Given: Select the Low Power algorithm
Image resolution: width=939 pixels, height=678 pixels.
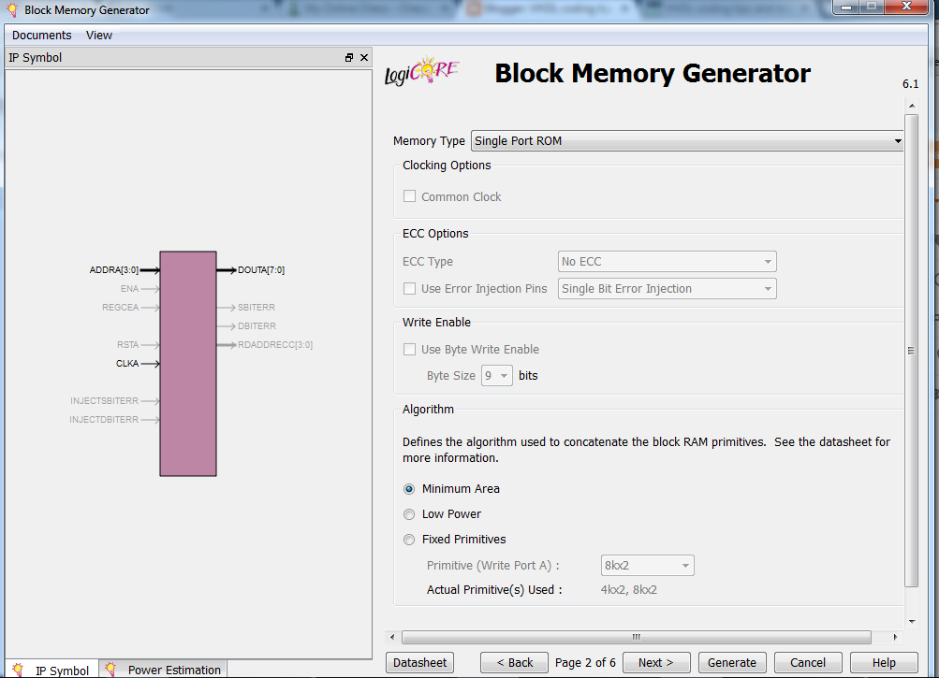Looking at the screenshot, I should click(x=409, y=513).
